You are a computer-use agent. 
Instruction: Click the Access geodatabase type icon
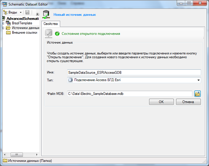coord(71,80)
